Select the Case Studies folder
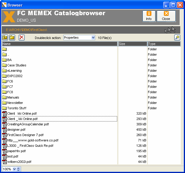Image resolution: width=185 pixels, height=173 pixels. (17, 65)
